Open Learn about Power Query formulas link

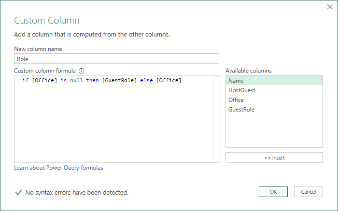(x=58, y=168)
